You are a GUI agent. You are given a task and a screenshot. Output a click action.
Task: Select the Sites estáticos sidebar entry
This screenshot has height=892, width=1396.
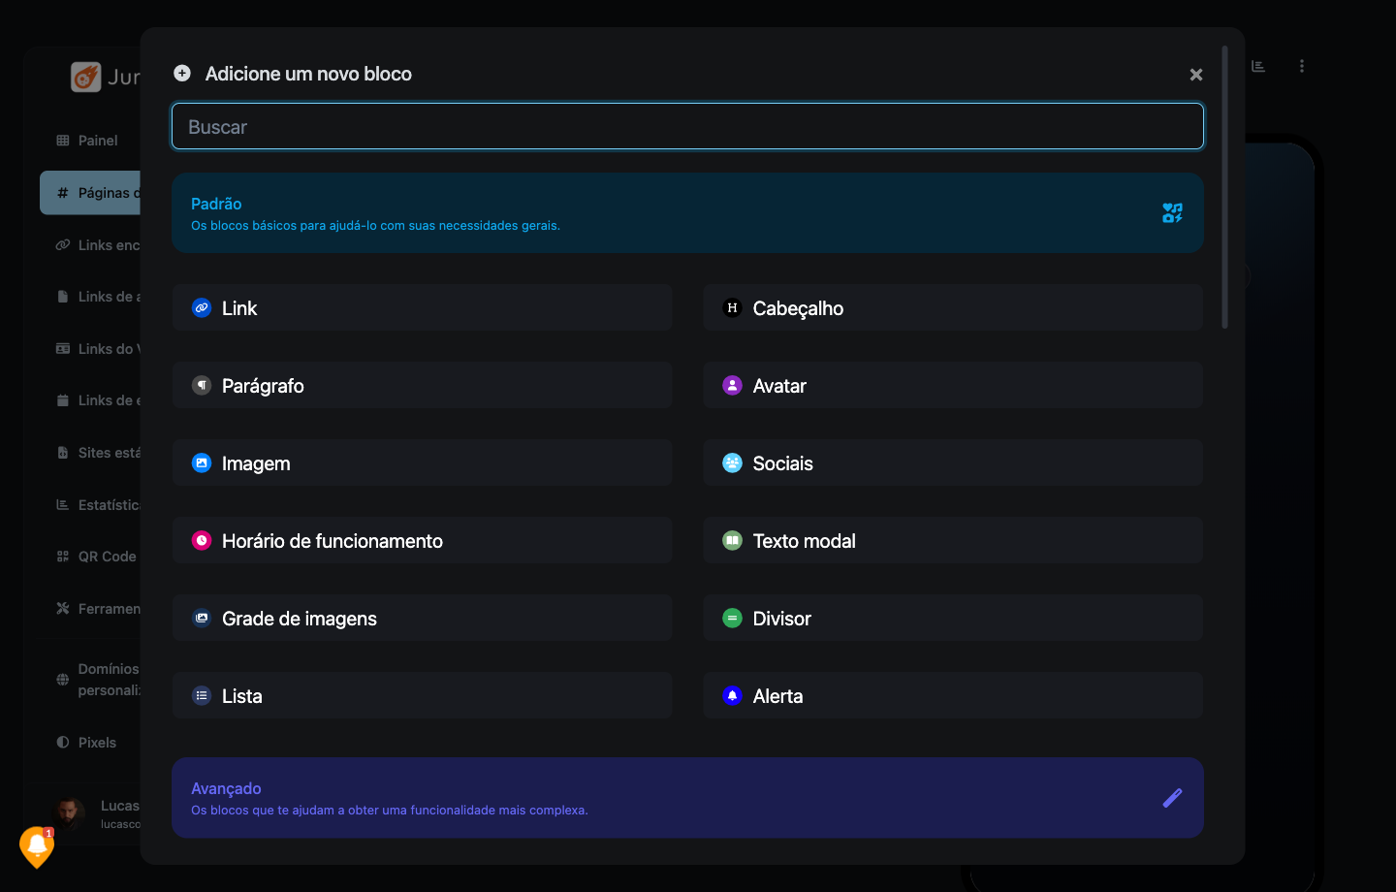(98, 453)
